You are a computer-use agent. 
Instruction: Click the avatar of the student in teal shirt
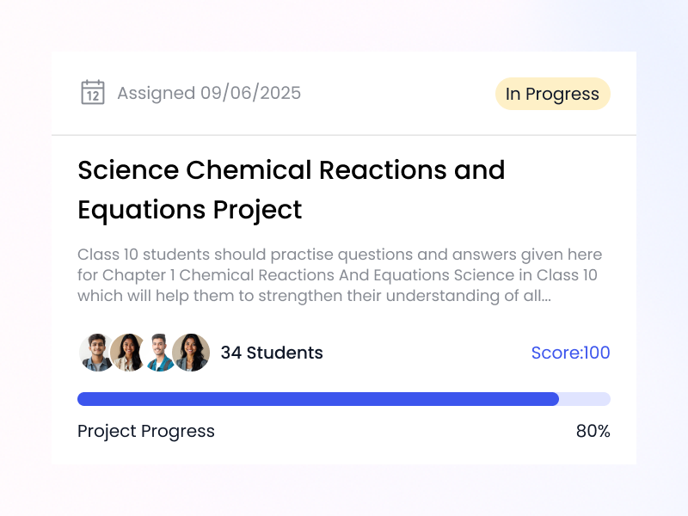tap(159, 353)
